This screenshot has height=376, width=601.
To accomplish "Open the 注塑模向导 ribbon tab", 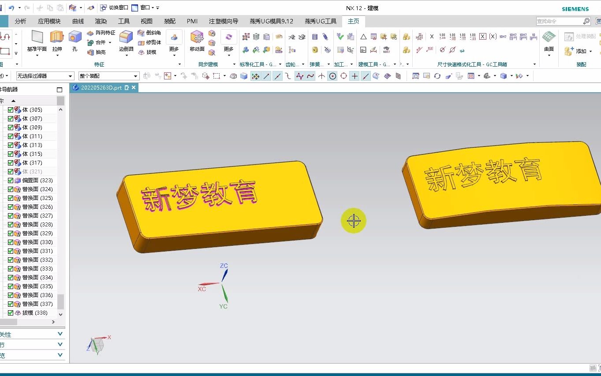I will 224,21.
